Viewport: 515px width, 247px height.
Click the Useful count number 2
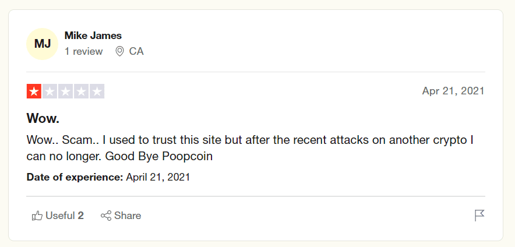coord(81,216)
